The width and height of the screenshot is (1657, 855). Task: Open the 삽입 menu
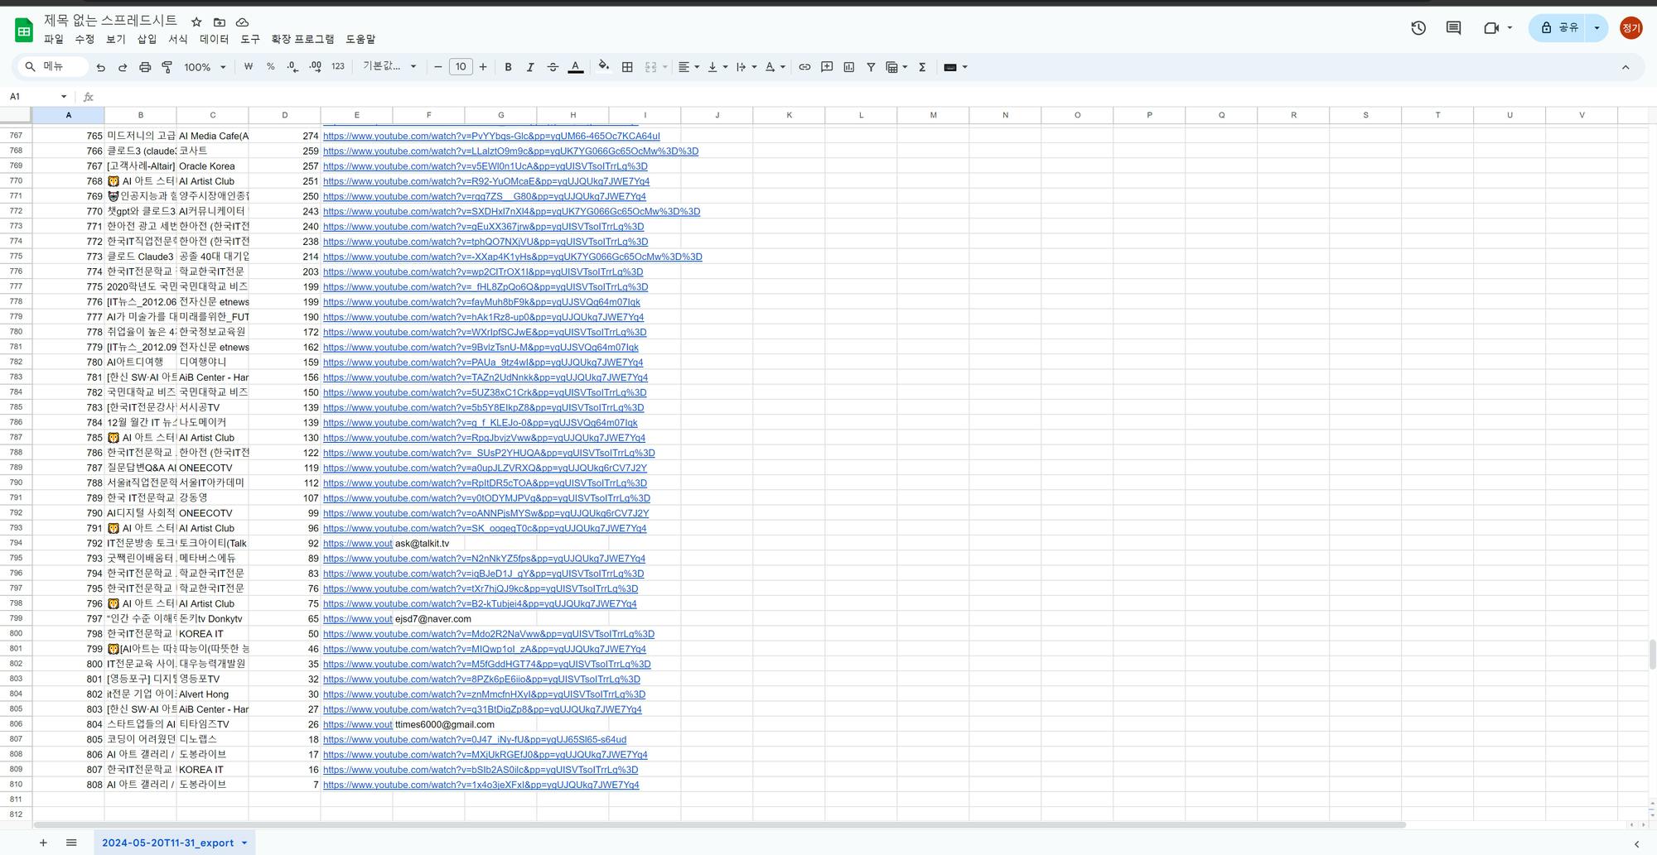pos(147,39)
